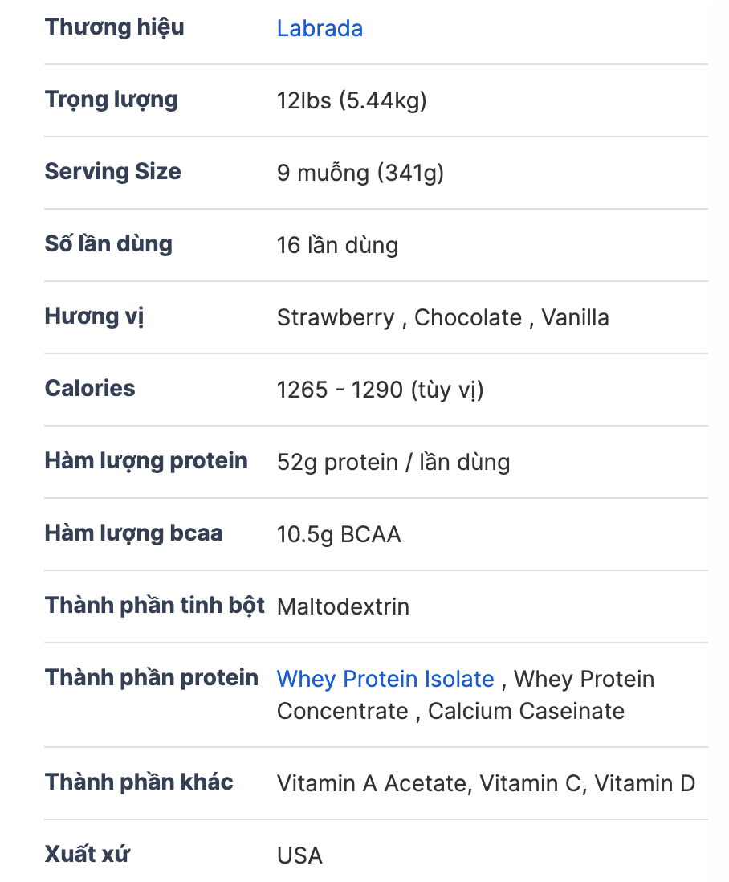Click the Serving Size label
The width and height of the screenshot is (729, 882).
[112, 172]
